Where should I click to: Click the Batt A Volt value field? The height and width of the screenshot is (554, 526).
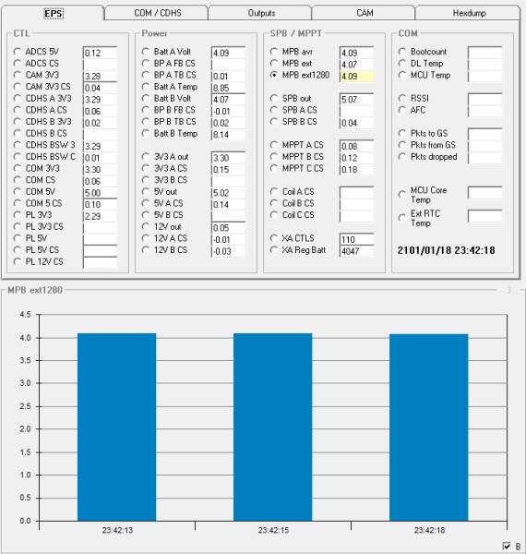tap(228, 53)
